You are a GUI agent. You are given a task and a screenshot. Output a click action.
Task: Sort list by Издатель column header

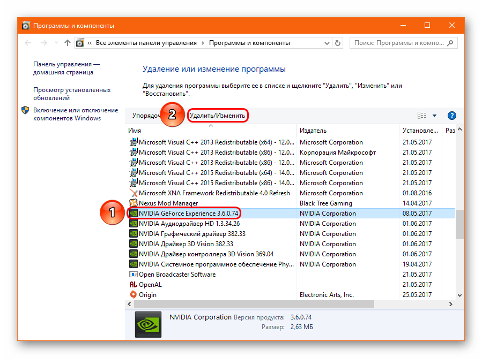pos(313,131)
